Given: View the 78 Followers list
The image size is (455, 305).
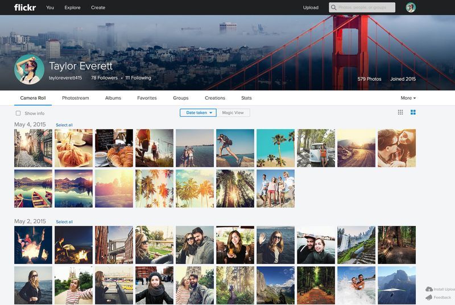Looking at the screenshot, I should 104,78.
